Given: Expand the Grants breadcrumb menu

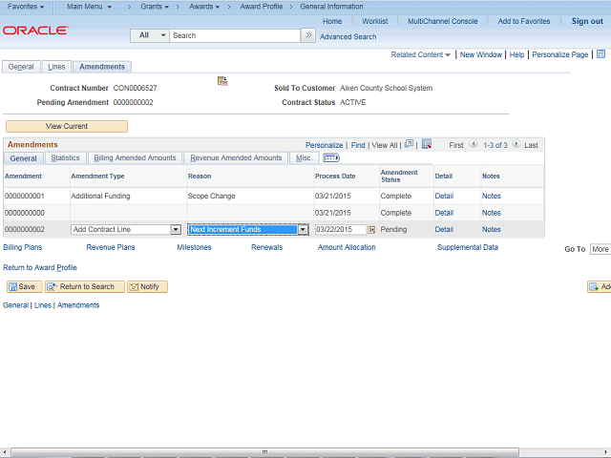Looking at the screenshot, I should pyautogui.click(x=155, y=7).
